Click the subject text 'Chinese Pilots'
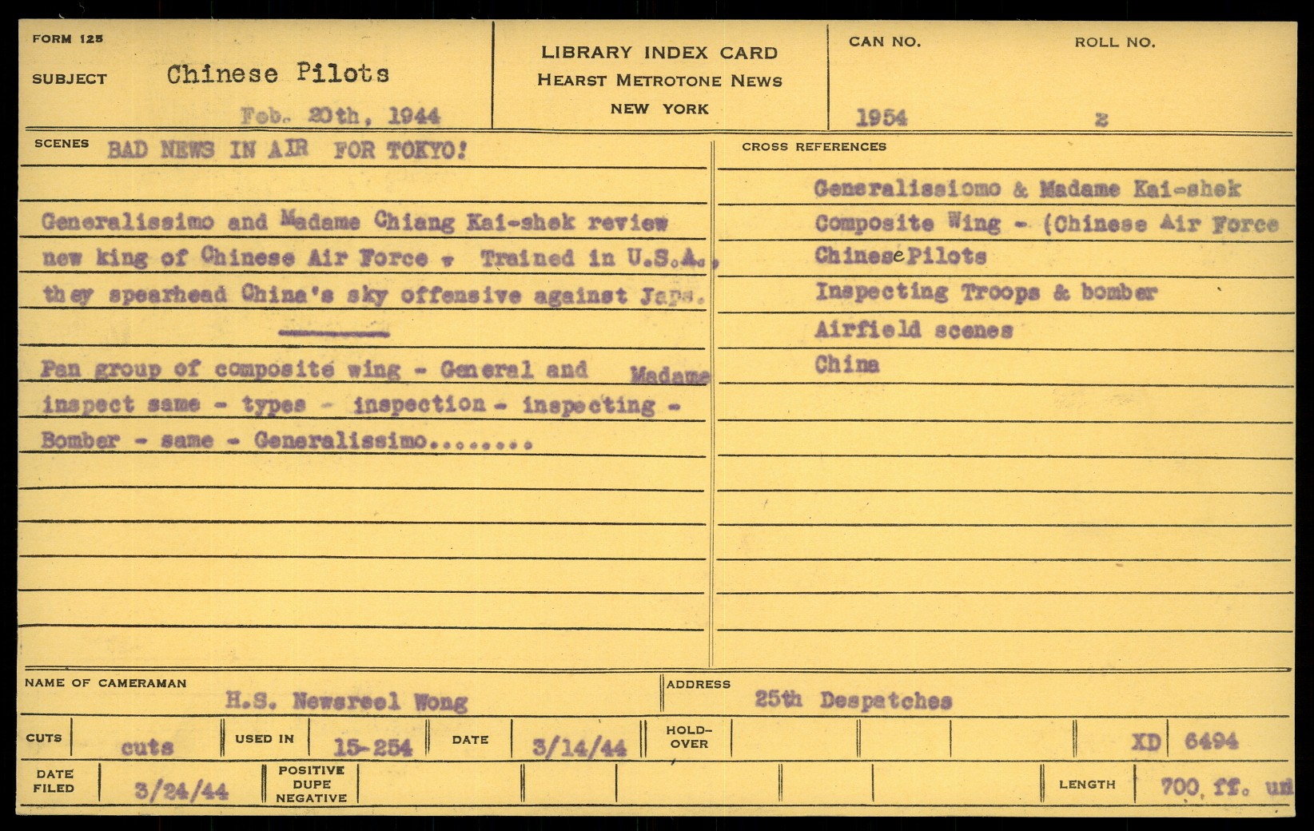The image size is (1314, 831). pos(277,74)
